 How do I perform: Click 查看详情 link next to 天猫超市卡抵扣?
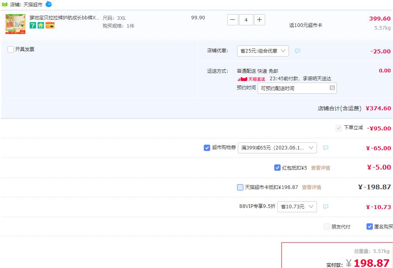point(311,187)
